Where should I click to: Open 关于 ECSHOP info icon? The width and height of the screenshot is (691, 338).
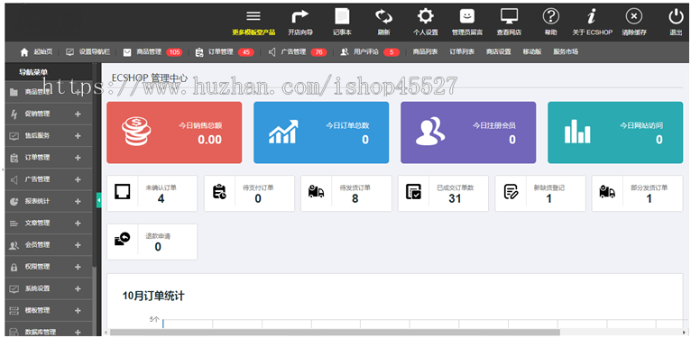[592, 17]
